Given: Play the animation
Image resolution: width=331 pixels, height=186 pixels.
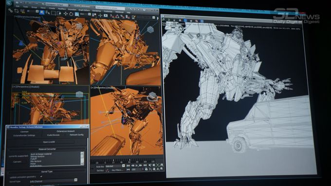Looking at the screenshot, I should [137, 166].
